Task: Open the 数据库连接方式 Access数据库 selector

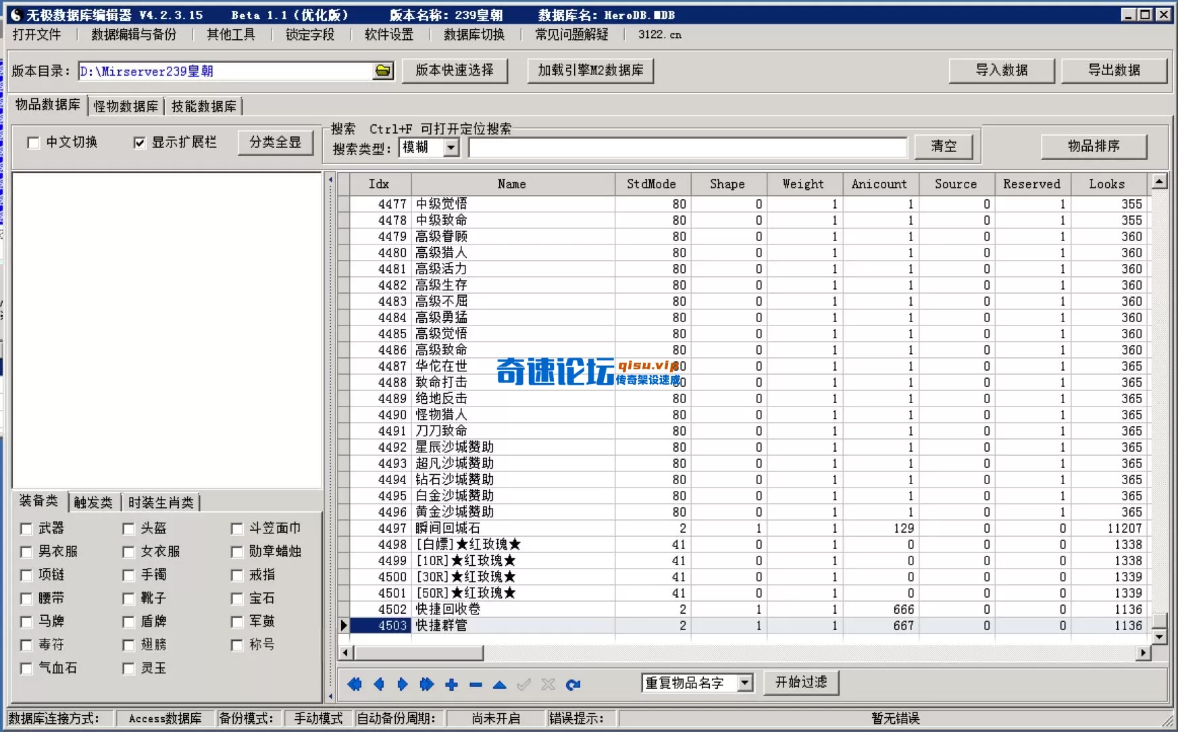Action: point(164,718)
